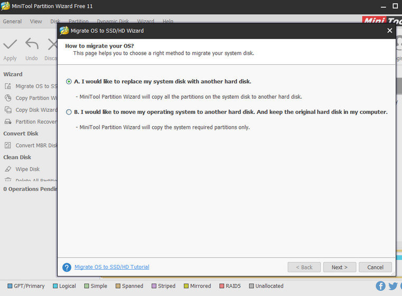
Task: Click the wizard icon in dialog title bar
Action: (x=64, y=31)
